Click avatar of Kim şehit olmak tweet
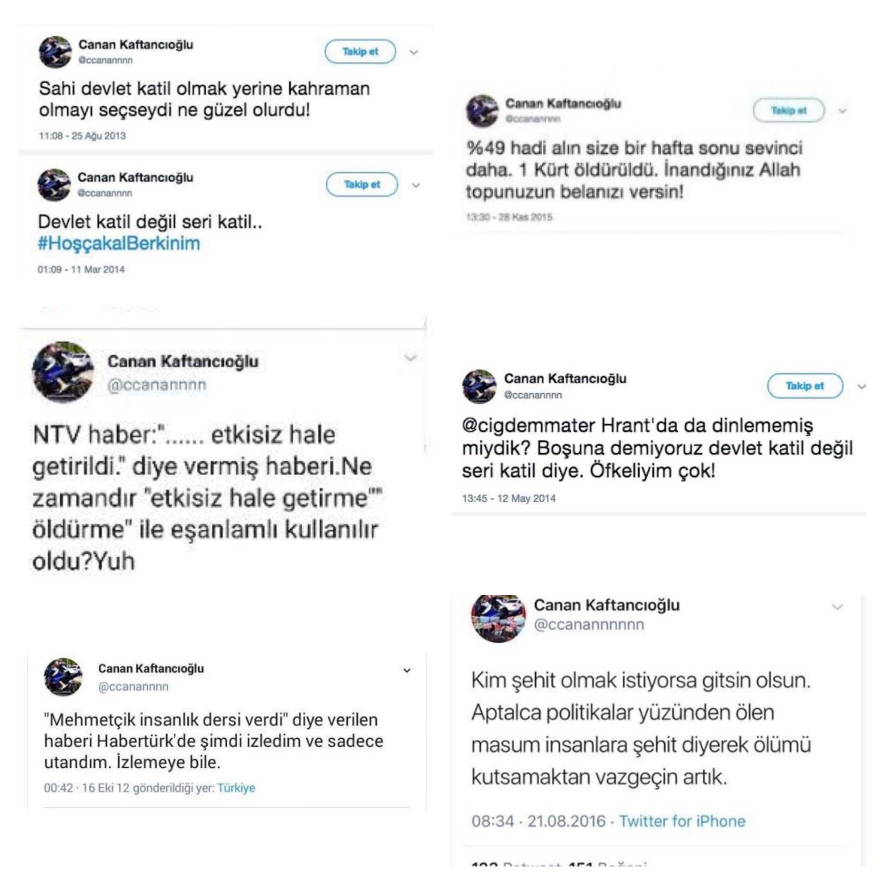Screen dimensions: 884x884 coord(498,618)
